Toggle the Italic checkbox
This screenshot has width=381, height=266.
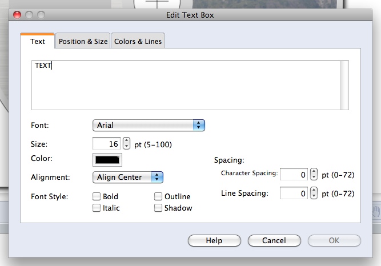[x=97, y=208]
